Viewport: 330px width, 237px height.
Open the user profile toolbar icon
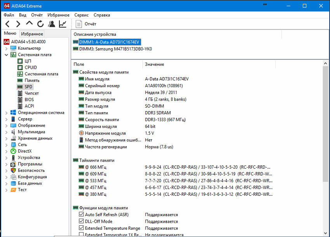52,24
